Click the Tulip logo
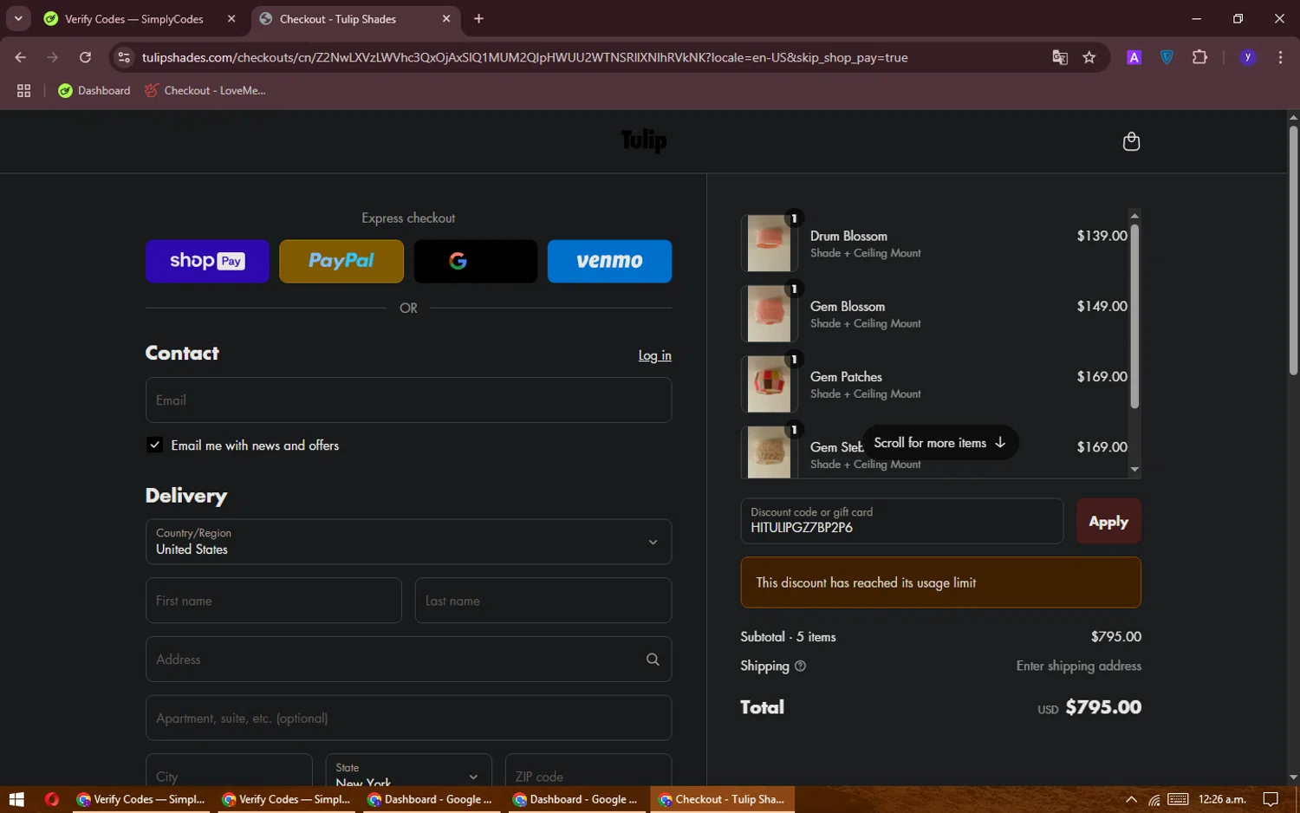Viewport: 1300px width, 813px height. (x=644, y=140)
